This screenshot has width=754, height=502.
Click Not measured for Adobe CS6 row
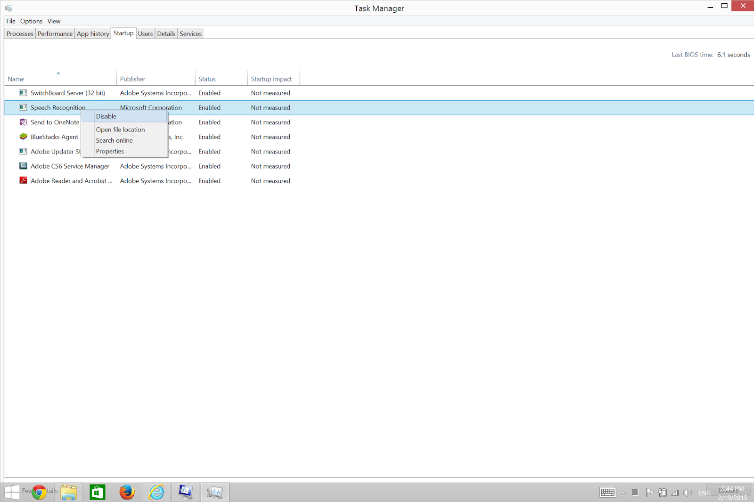270,166
